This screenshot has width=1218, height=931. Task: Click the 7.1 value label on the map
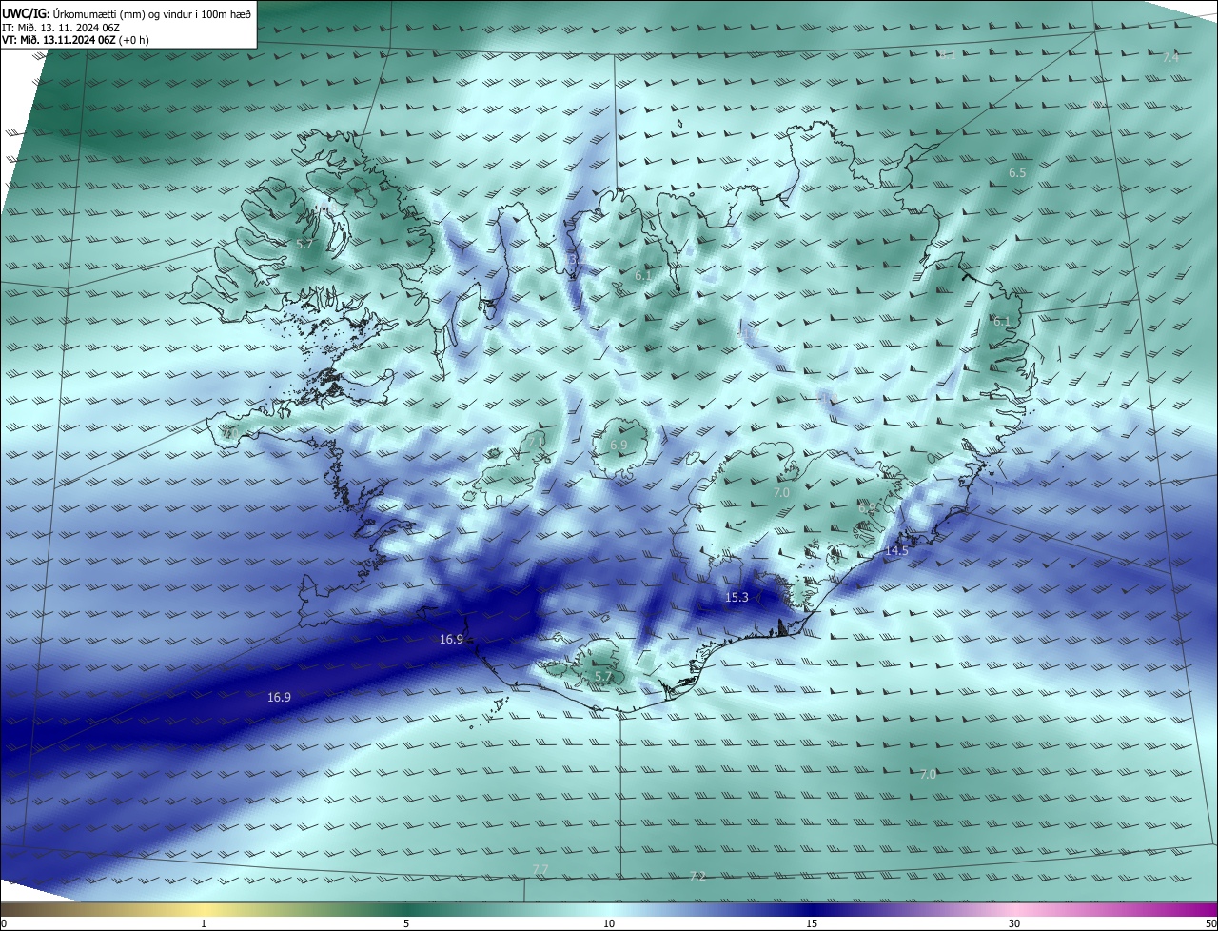(x=537, y=442)
